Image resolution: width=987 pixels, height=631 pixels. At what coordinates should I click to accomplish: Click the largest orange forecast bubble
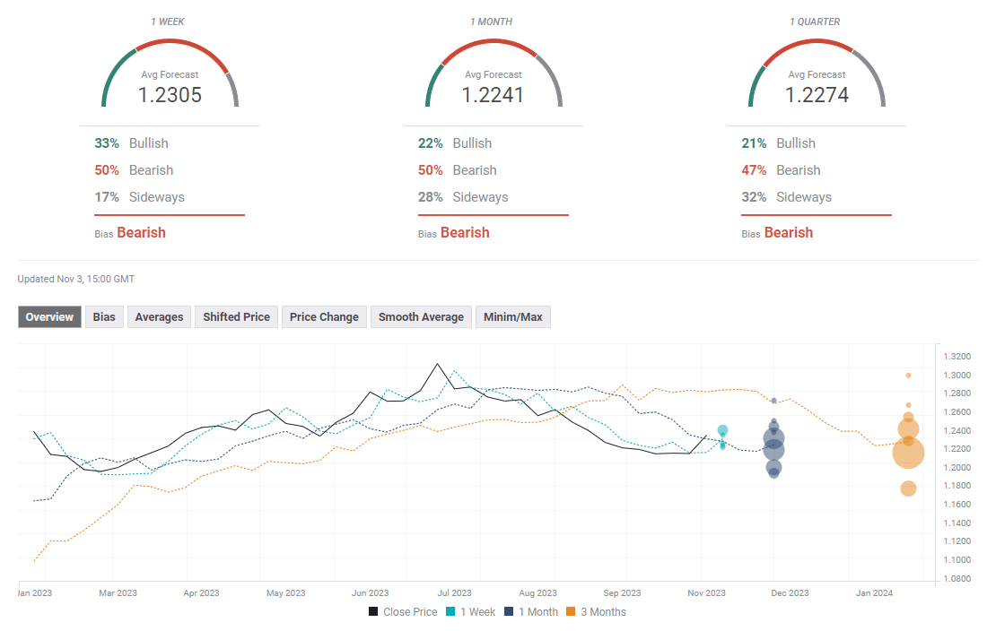point(908,454)
